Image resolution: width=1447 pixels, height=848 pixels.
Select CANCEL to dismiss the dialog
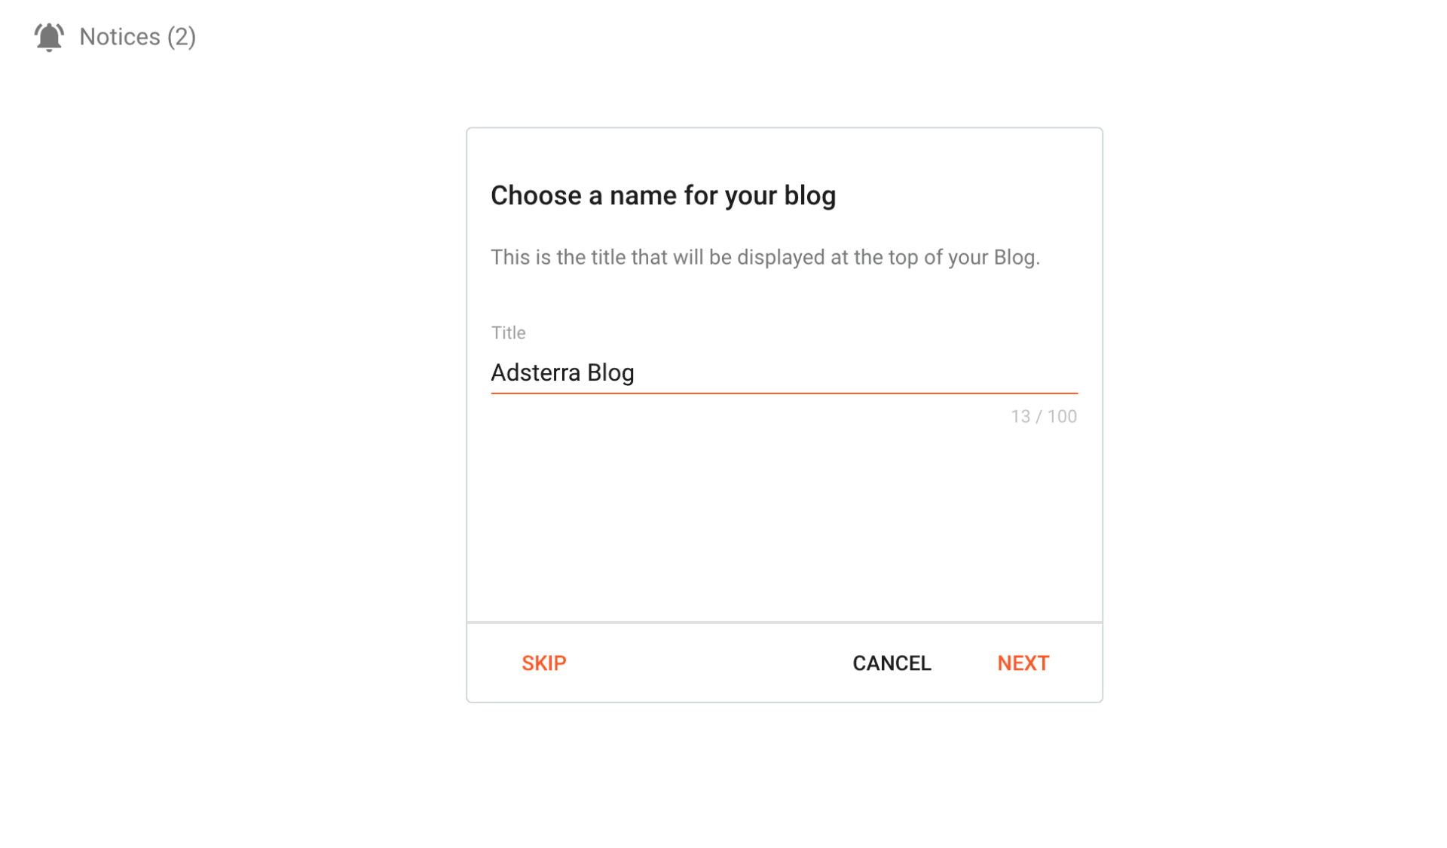(892, 663)
